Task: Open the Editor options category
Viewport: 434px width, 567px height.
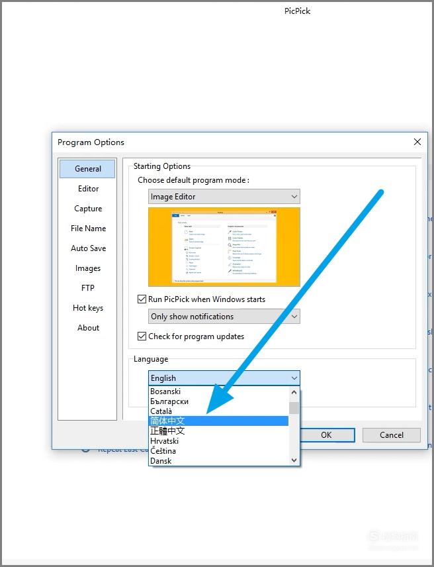Action: pos(88,189)
